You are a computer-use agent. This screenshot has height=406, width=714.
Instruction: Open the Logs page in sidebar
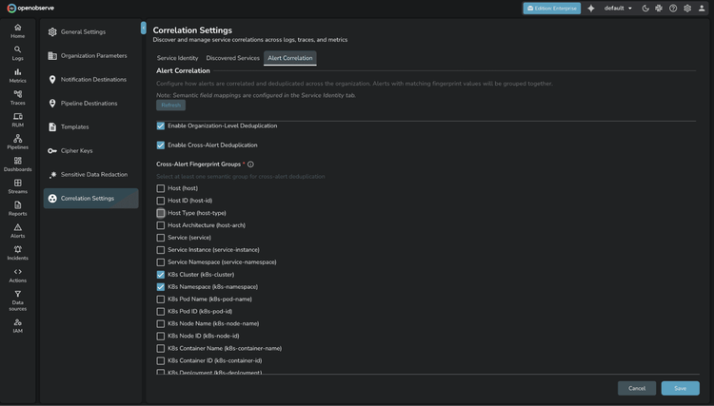(x=17, y=52)
